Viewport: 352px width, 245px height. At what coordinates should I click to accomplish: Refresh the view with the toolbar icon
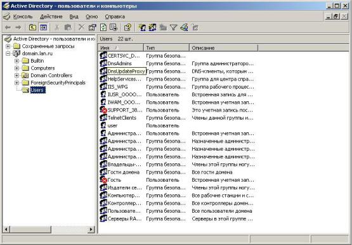pyautogui.click(x=103, y=27)
